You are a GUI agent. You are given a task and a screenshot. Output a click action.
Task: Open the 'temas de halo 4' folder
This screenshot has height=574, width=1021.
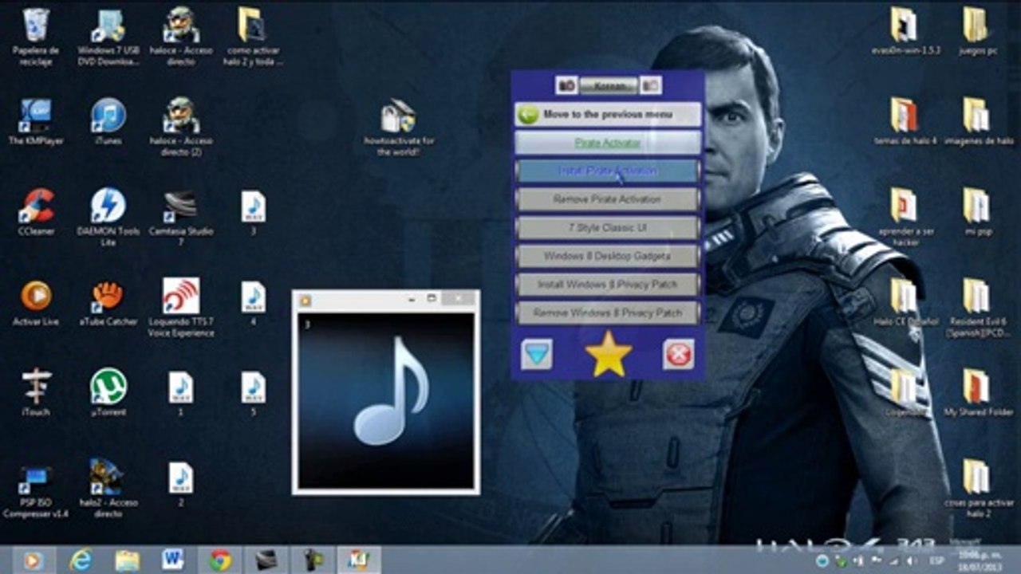click(x=906, y=122)
